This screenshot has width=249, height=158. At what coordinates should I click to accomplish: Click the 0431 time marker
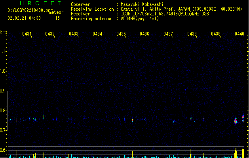click(x=27, y=34)
